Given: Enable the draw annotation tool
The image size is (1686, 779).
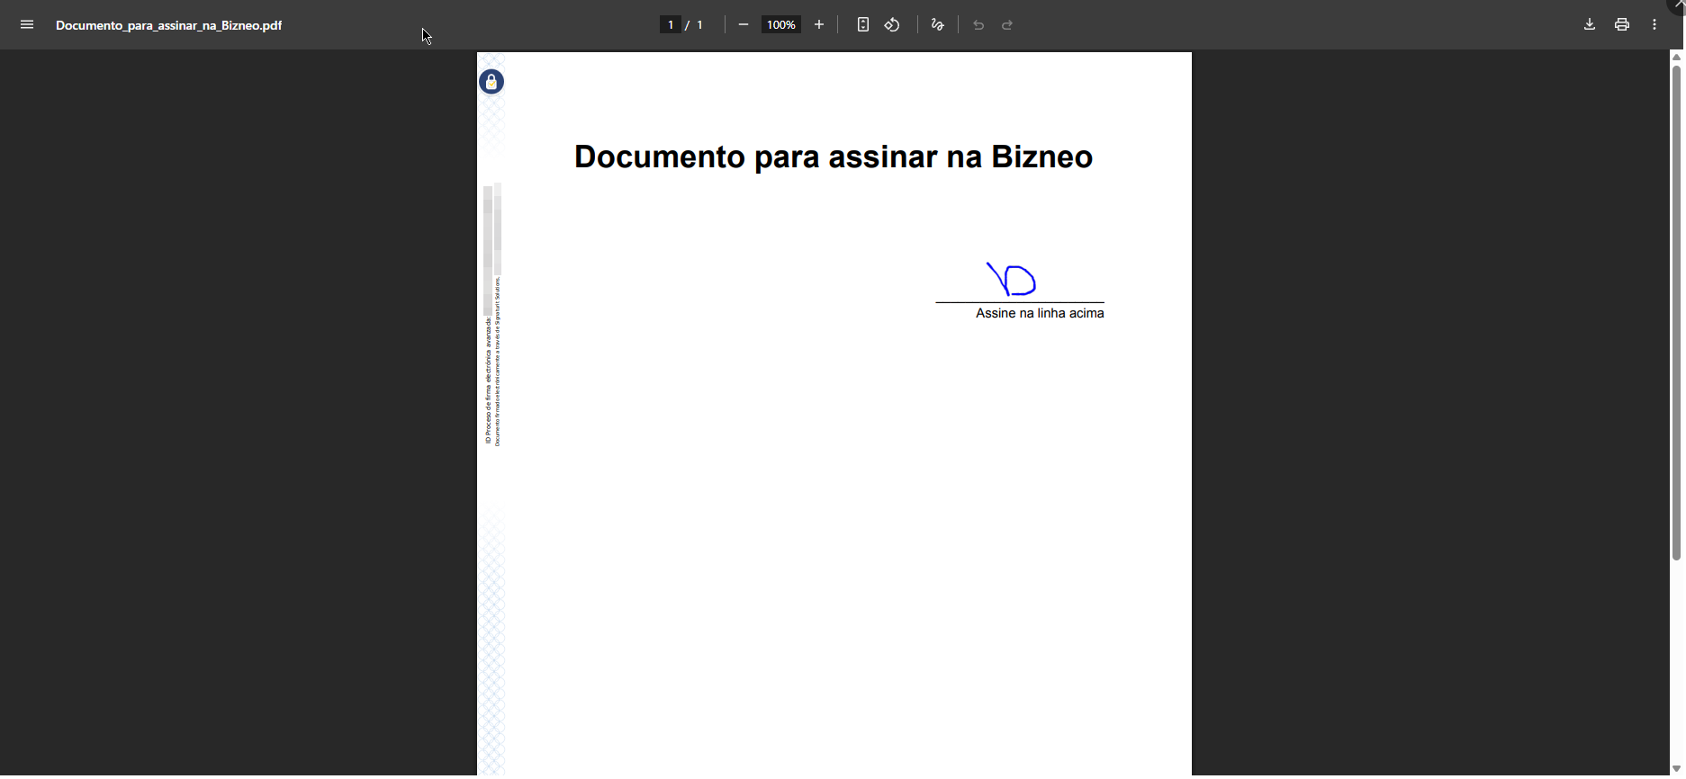Looking at the screenshot, I should (x=938, y=25).
